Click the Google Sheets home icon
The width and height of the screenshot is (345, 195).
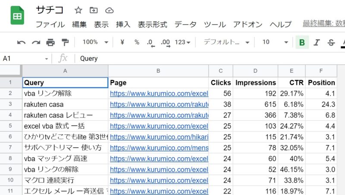coord(17,16)
